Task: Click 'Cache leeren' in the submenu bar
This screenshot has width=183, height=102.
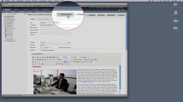Action: (x=22, y=12)
